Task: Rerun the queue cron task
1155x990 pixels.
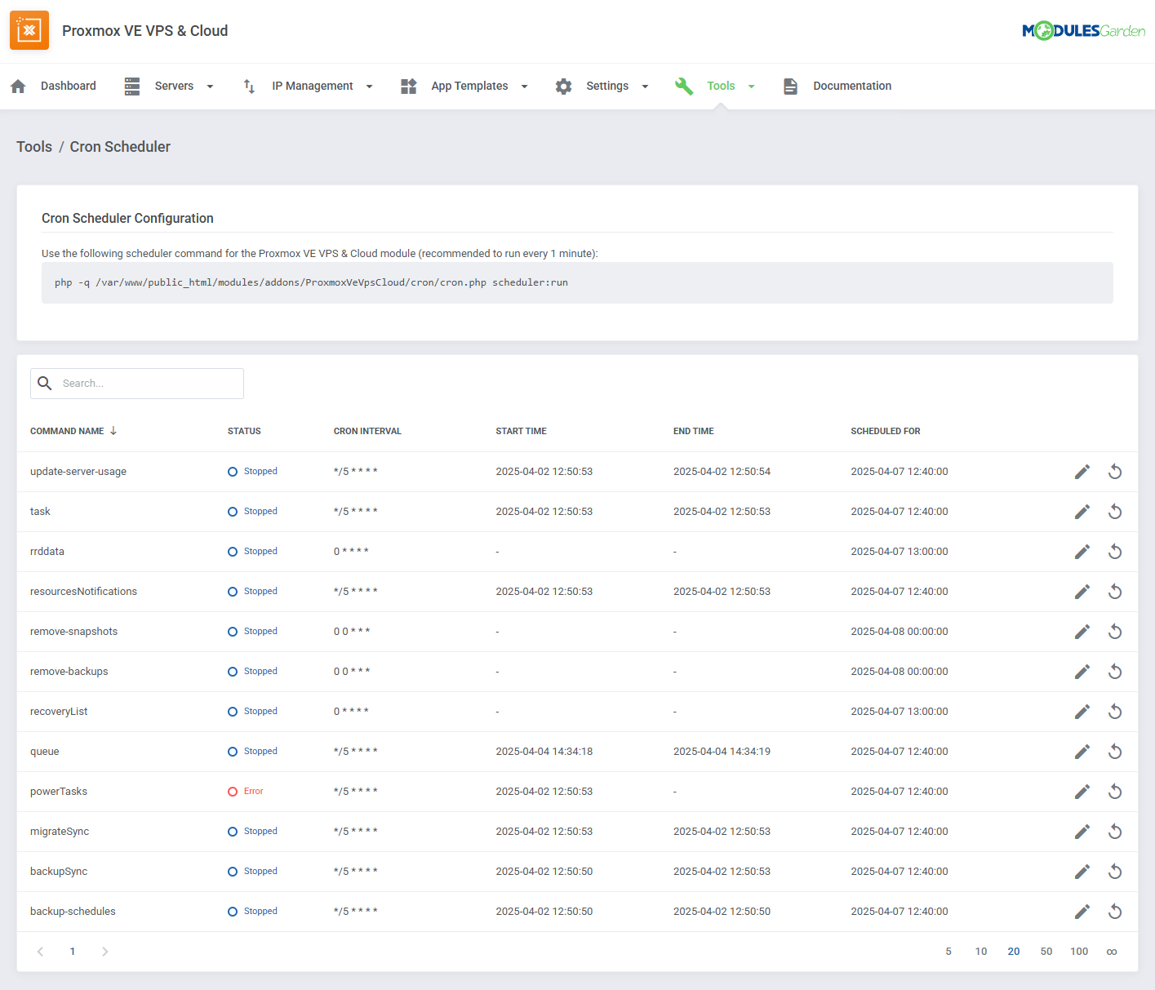Action: [1115, 751]
